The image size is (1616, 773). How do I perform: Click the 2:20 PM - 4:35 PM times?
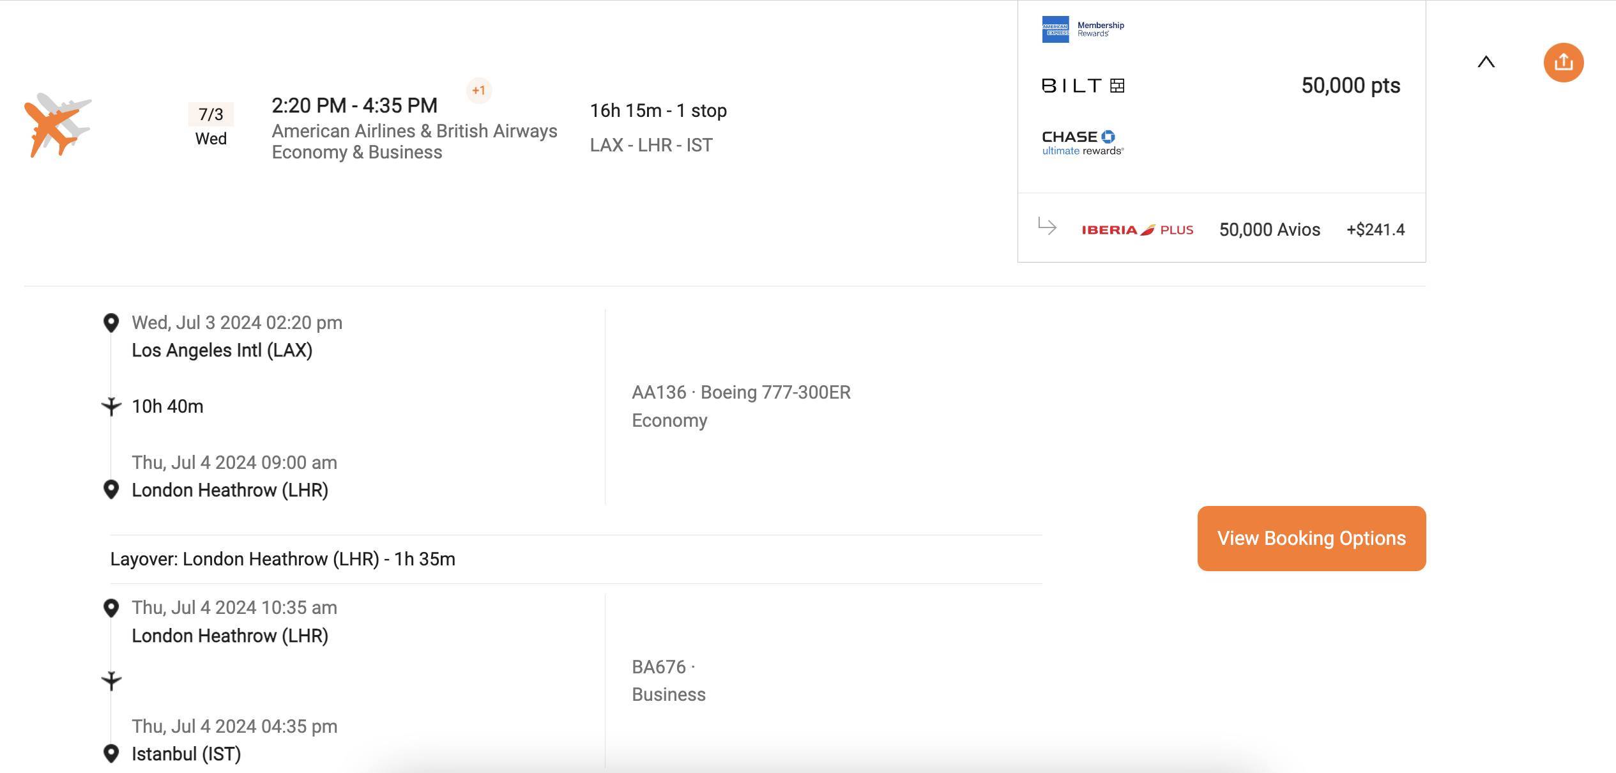click(354, 105)
